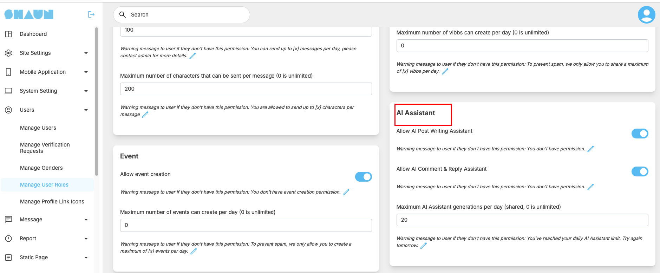Go to Dashboard link

(33, 34)
